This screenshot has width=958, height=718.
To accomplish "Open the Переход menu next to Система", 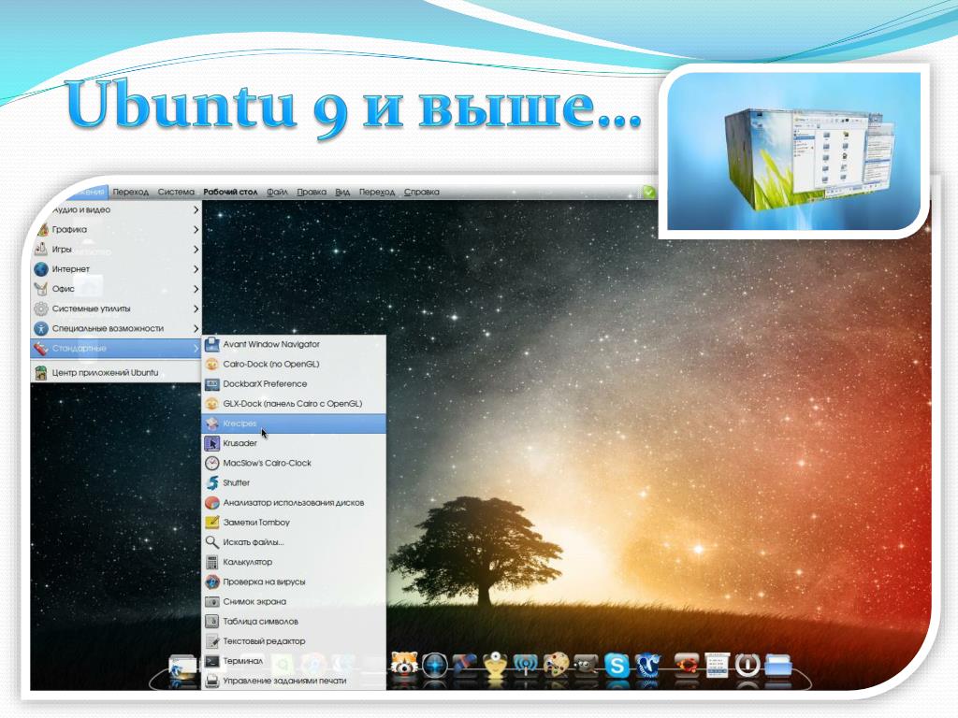I will pos(131,192).
